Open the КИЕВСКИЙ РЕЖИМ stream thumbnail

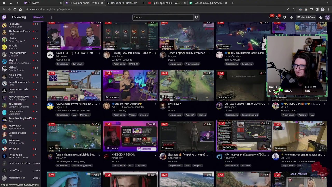click(x=130, y=136)
